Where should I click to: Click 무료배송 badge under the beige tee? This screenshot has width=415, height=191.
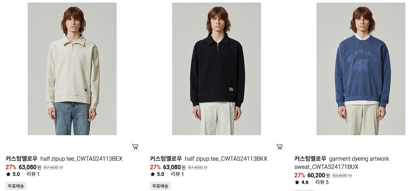16,186
